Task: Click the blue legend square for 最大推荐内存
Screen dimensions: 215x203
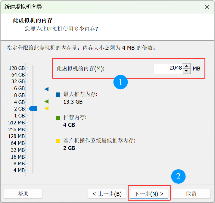Action: 58,95
